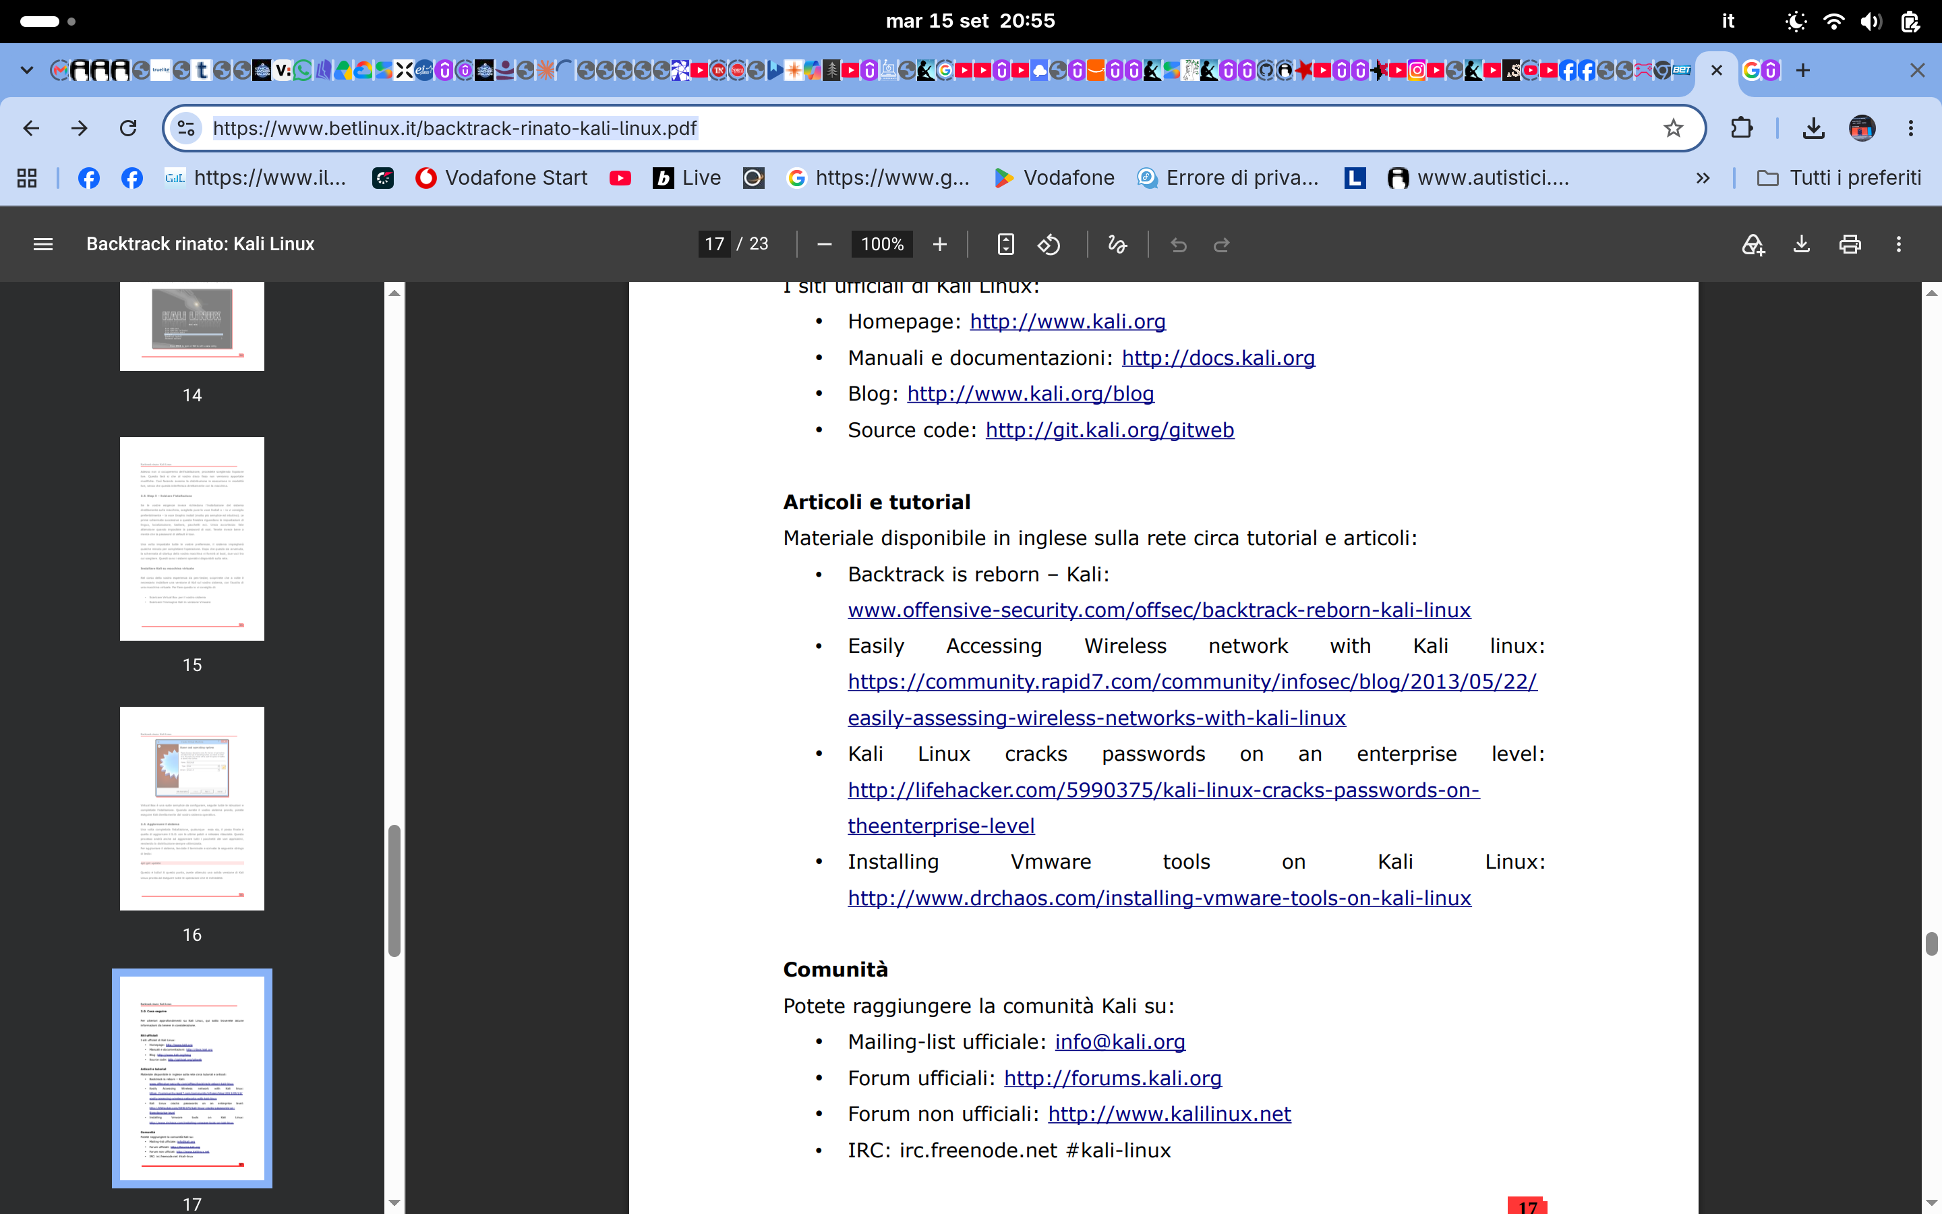The height and width of the screenshot is (1214, 1942).
Task: Bookmark this page with the star
Action: (x=1673, y=127)
